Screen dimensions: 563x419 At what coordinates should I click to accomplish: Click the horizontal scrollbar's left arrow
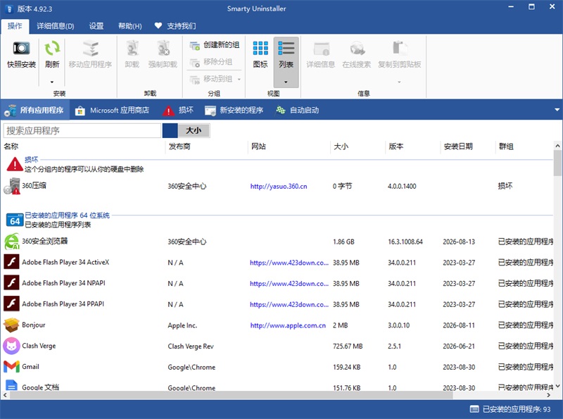pos(5,395)
